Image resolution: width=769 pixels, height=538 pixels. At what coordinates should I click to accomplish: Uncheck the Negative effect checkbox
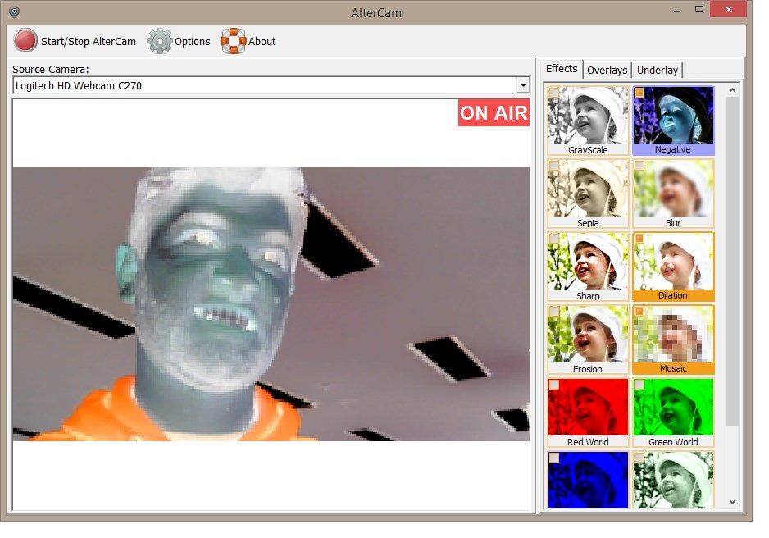pyautogui.click(x=639, y=93)
